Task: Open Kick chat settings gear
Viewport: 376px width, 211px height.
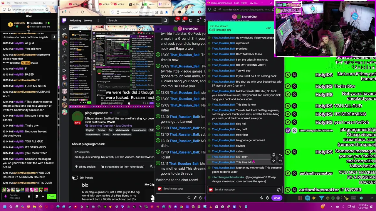Action: 43,196
